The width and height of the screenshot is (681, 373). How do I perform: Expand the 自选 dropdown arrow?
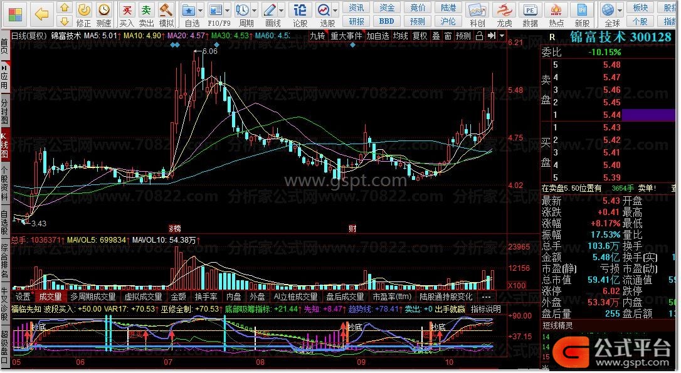(x=200, y=10)
